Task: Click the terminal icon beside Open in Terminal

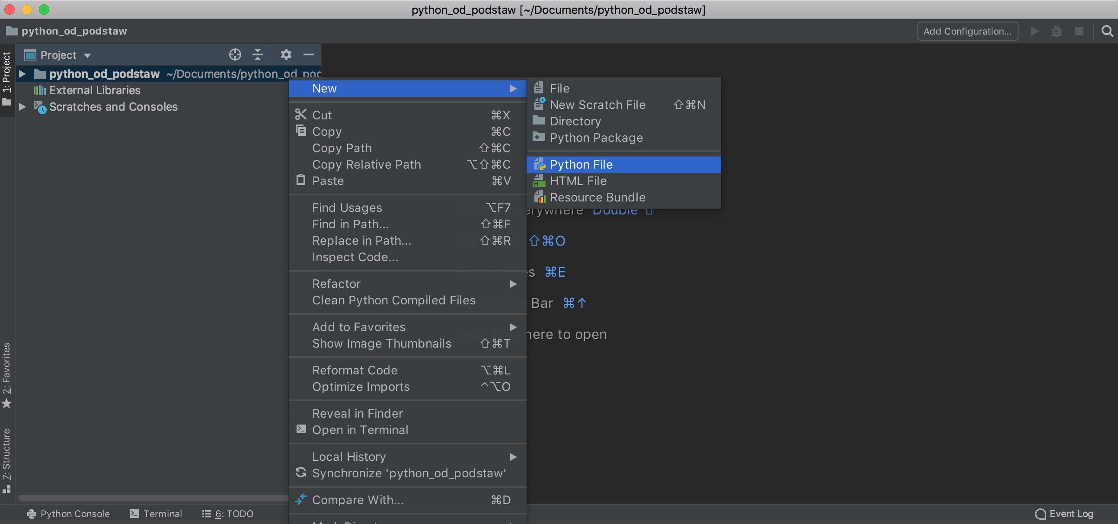Action: tap(301, 429)
